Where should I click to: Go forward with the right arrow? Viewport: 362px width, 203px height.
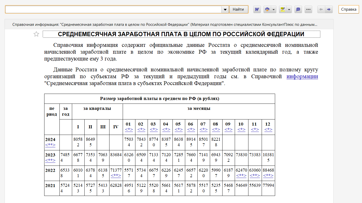click(329, 9)
